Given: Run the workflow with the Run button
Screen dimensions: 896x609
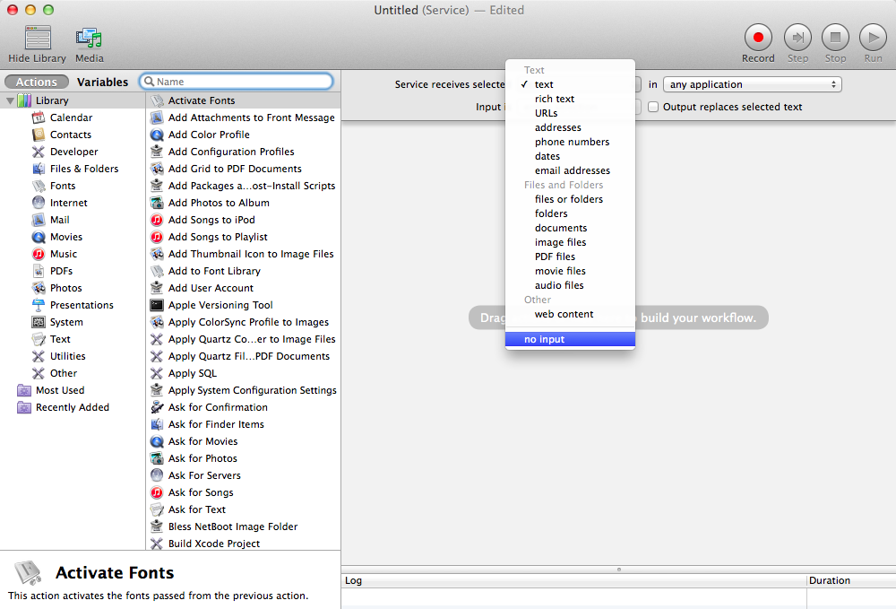Looking at the screenshot, I should coord(873,38).
